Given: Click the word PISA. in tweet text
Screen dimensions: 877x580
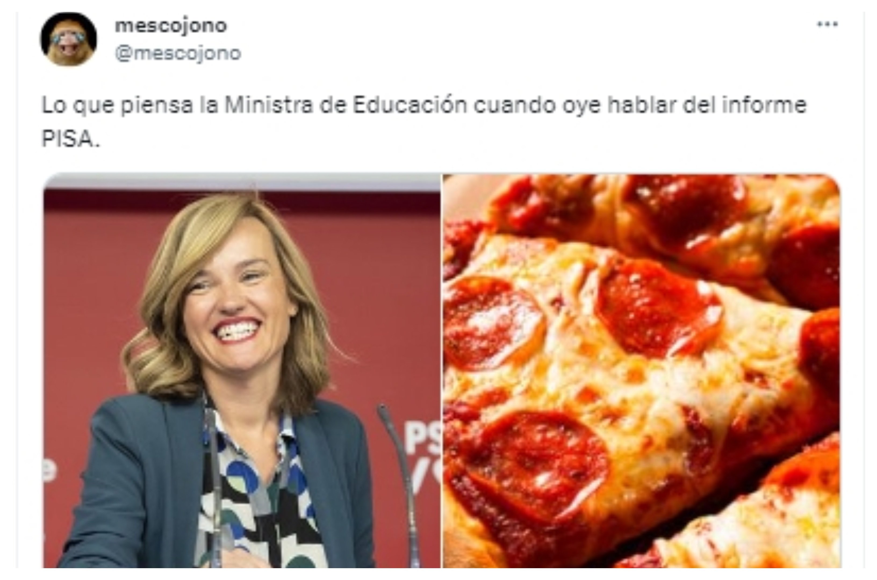Looking at the screenshot, I should [71, 139].
